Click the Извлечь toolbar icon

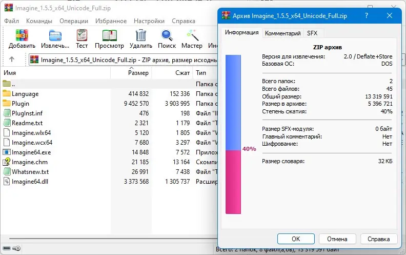coord(55,35)
